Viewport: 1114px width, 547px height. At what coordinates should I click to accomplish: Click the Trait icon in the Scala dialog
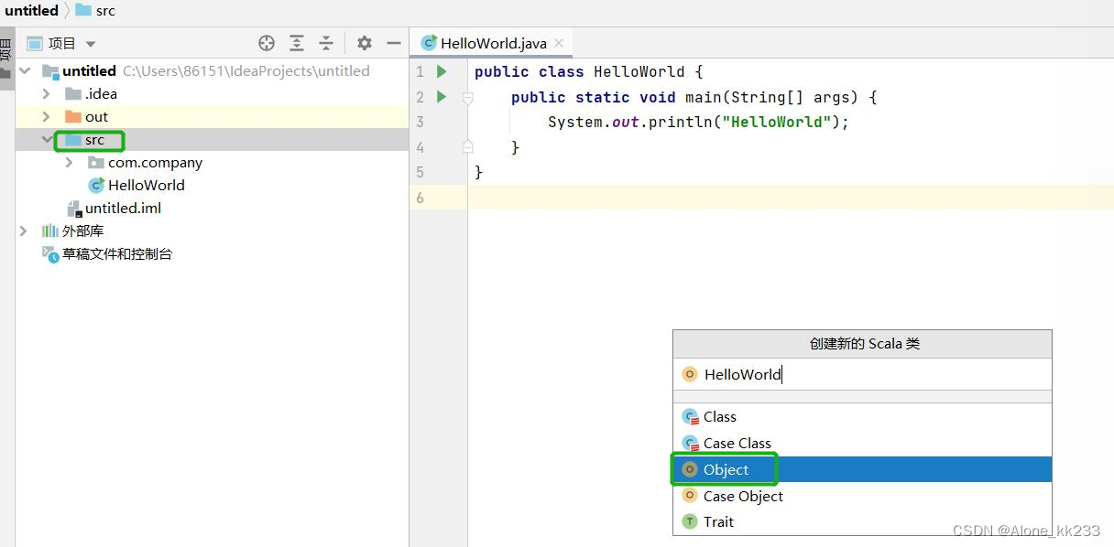(x=690, y=521)
